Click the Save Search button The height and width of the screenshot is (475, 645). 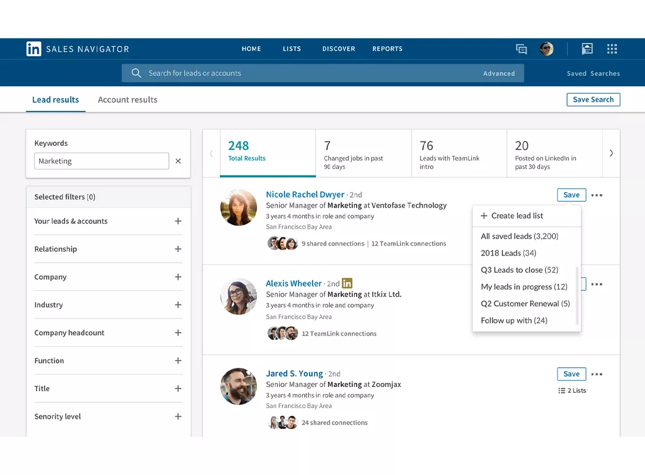(x=593, y=100)
